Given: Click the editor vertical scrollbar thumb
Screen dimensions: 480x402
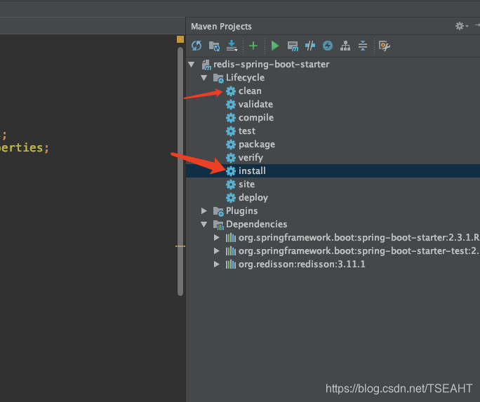Looking at the screenshot, I should [180, 171].
